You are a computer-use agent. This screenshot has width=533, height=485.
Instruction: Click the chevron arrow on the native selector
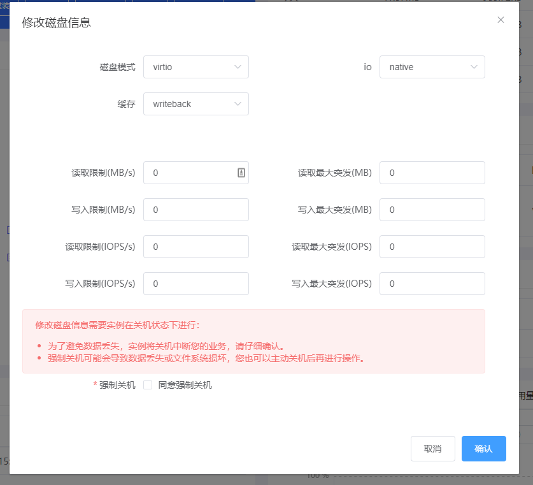474,67
